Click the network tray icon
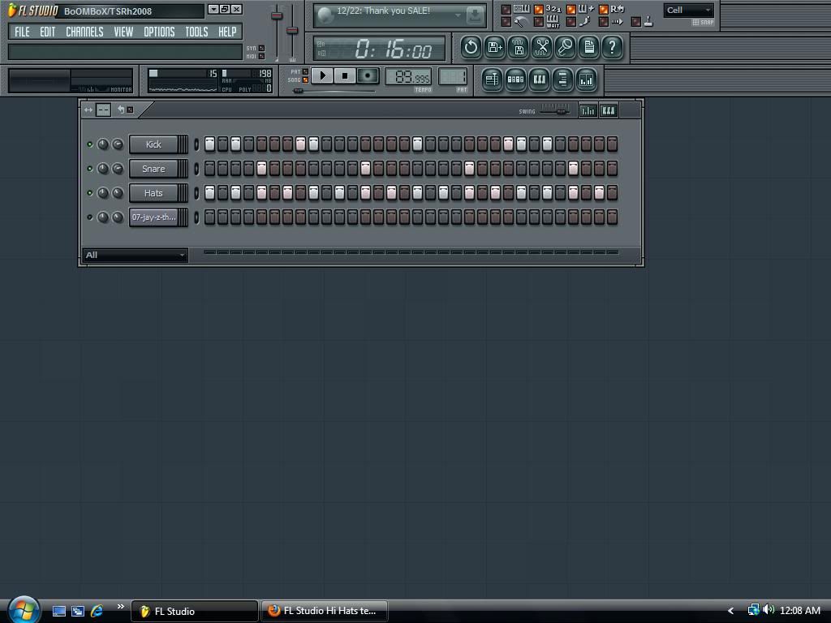Viewport: 831px width, 623px height. coord(753,610)
